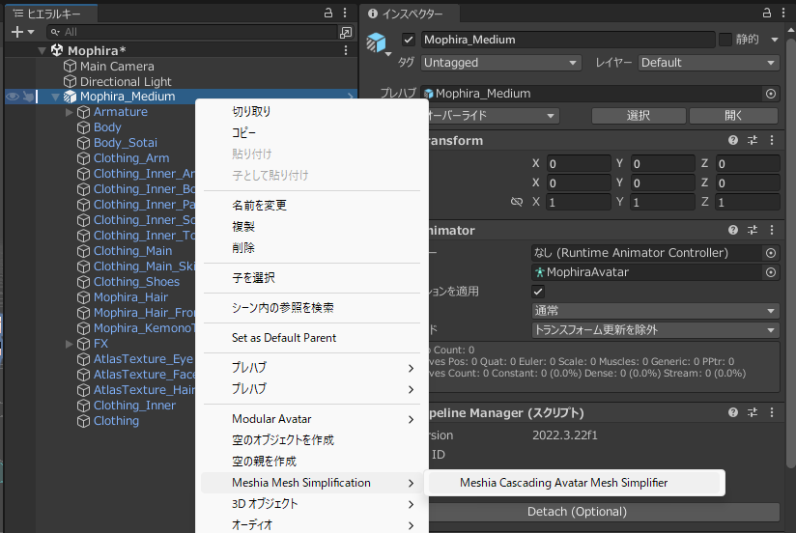The height and width of the screenshot is (533, 796).
Task: Click the Scale Z value field
Action: [x=748, y=203]
